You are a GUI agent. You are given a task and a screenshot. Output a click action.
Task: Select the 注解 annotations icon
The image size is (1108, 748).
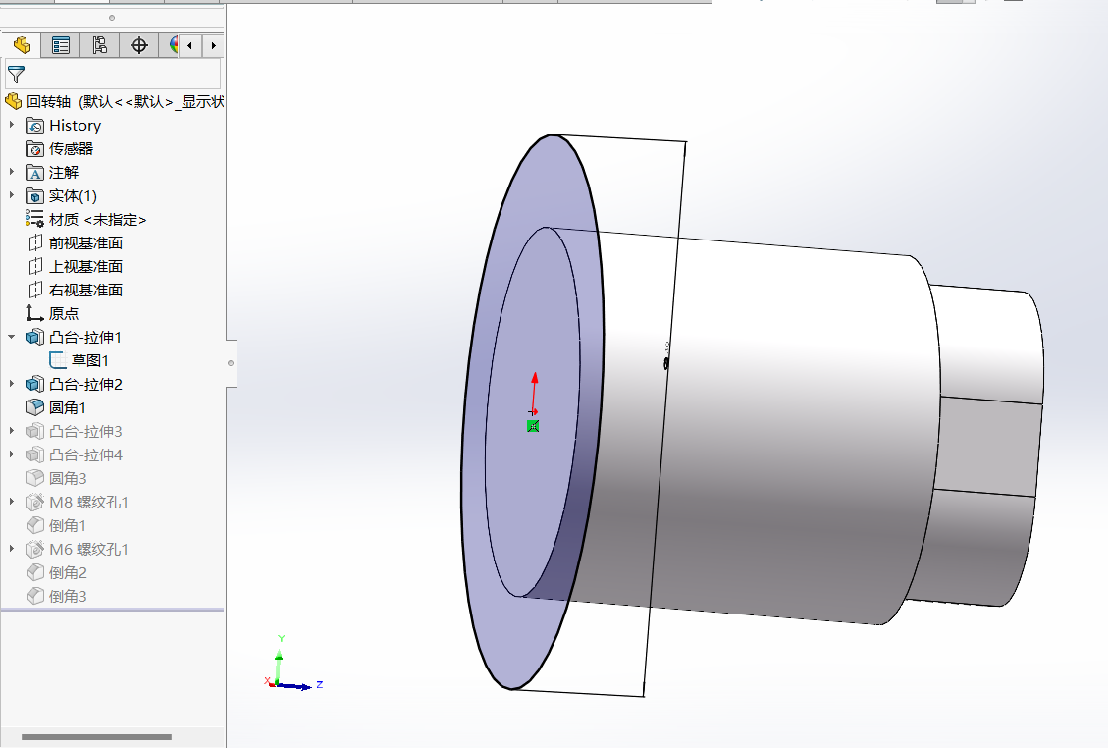34,173
